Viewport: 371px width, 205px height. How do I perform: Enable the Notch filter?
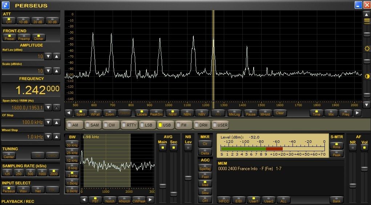(x=110, y=200)
